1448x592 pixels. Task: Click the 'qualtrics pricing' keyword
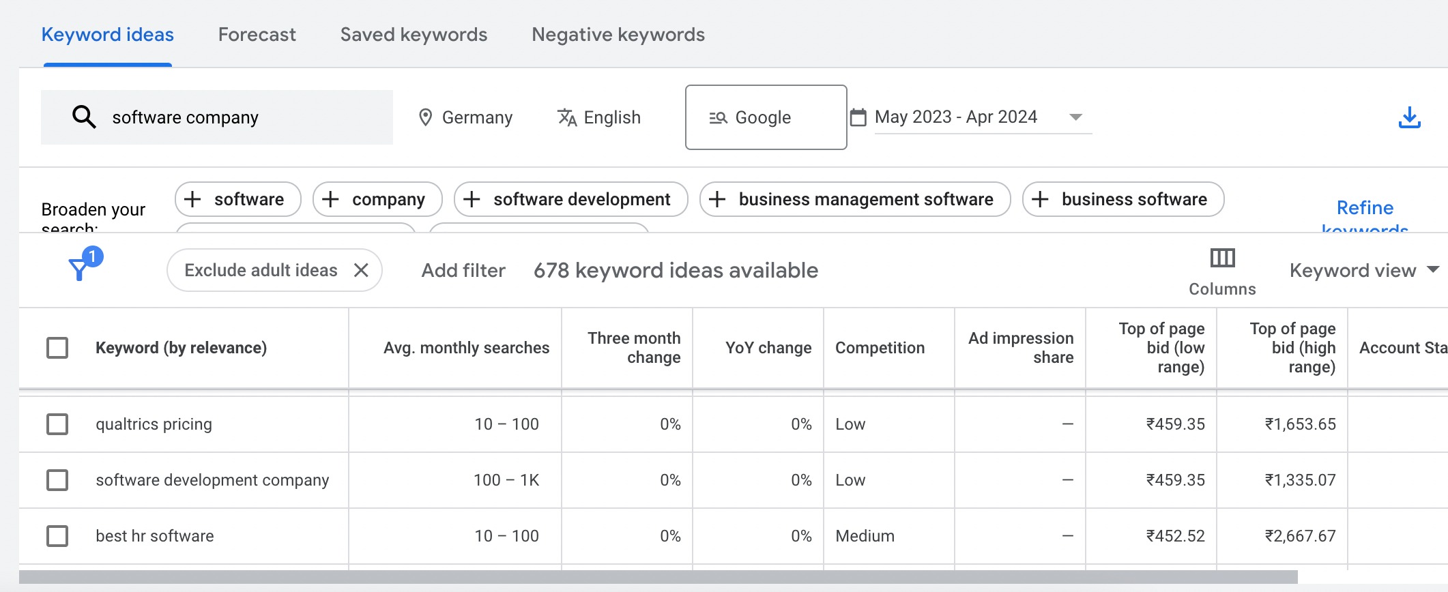(154, 424)
